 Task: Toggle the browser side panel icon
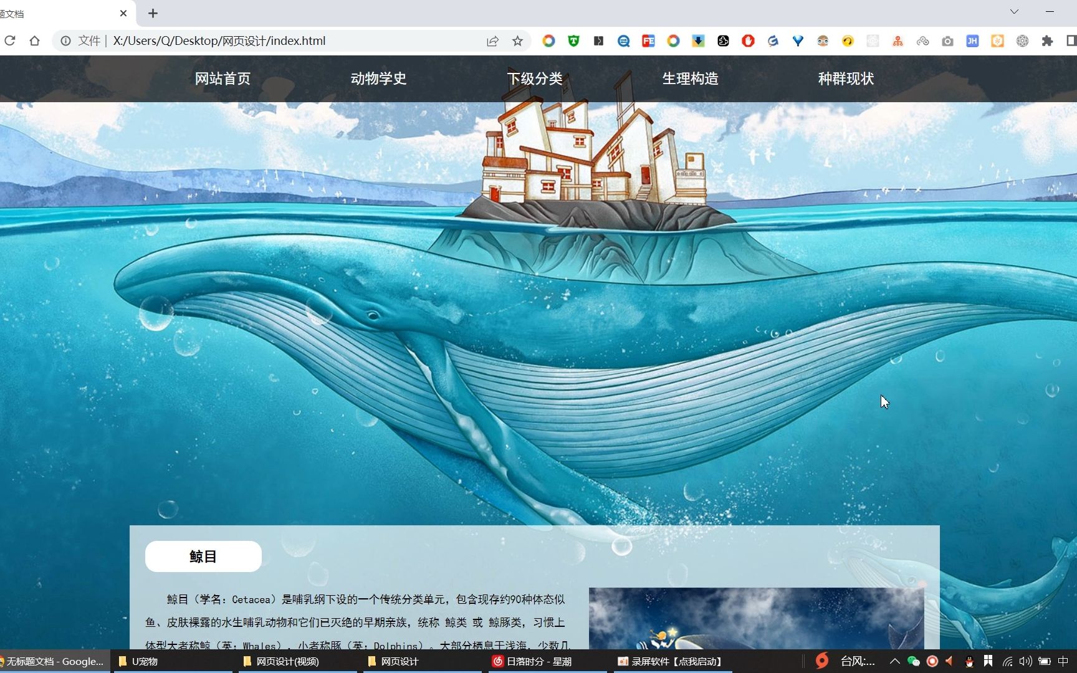(1071, 41)
